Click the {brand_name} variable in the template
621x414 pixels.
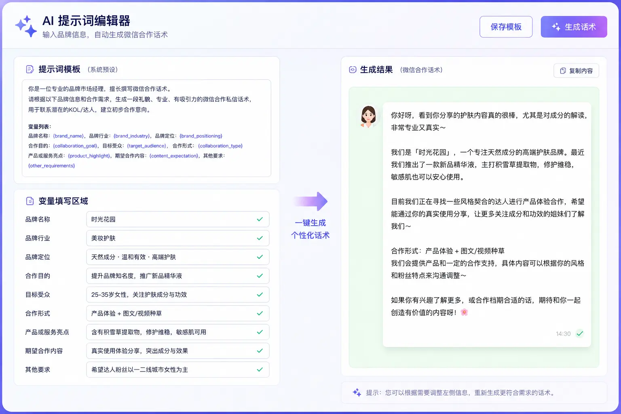68,136
